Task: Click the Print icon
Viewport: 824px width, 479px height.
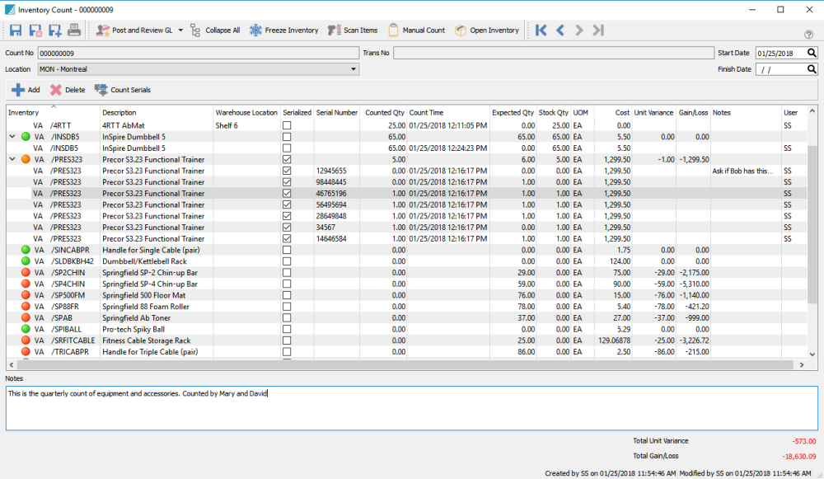Action: tap(74, 31)
